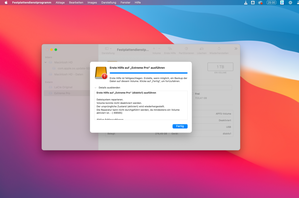
Task: Click the Google Drive menu bar icon
Action: point(253,2)
